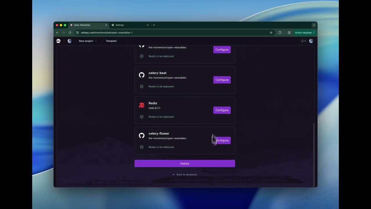The image size is (371, 209).
Task: Click Redis 'Ready to be deployed' status
Action: coord(161,117)
